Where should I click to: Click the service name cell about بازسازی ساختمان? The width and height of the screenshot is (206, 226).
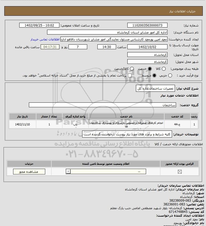[x=126, y=125]
